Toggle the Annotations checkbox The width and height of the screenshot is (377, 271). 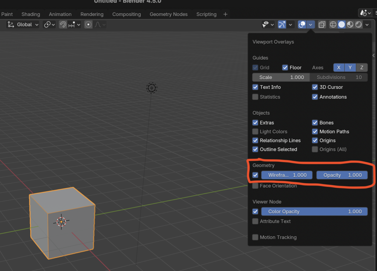[x=315, y=97]
